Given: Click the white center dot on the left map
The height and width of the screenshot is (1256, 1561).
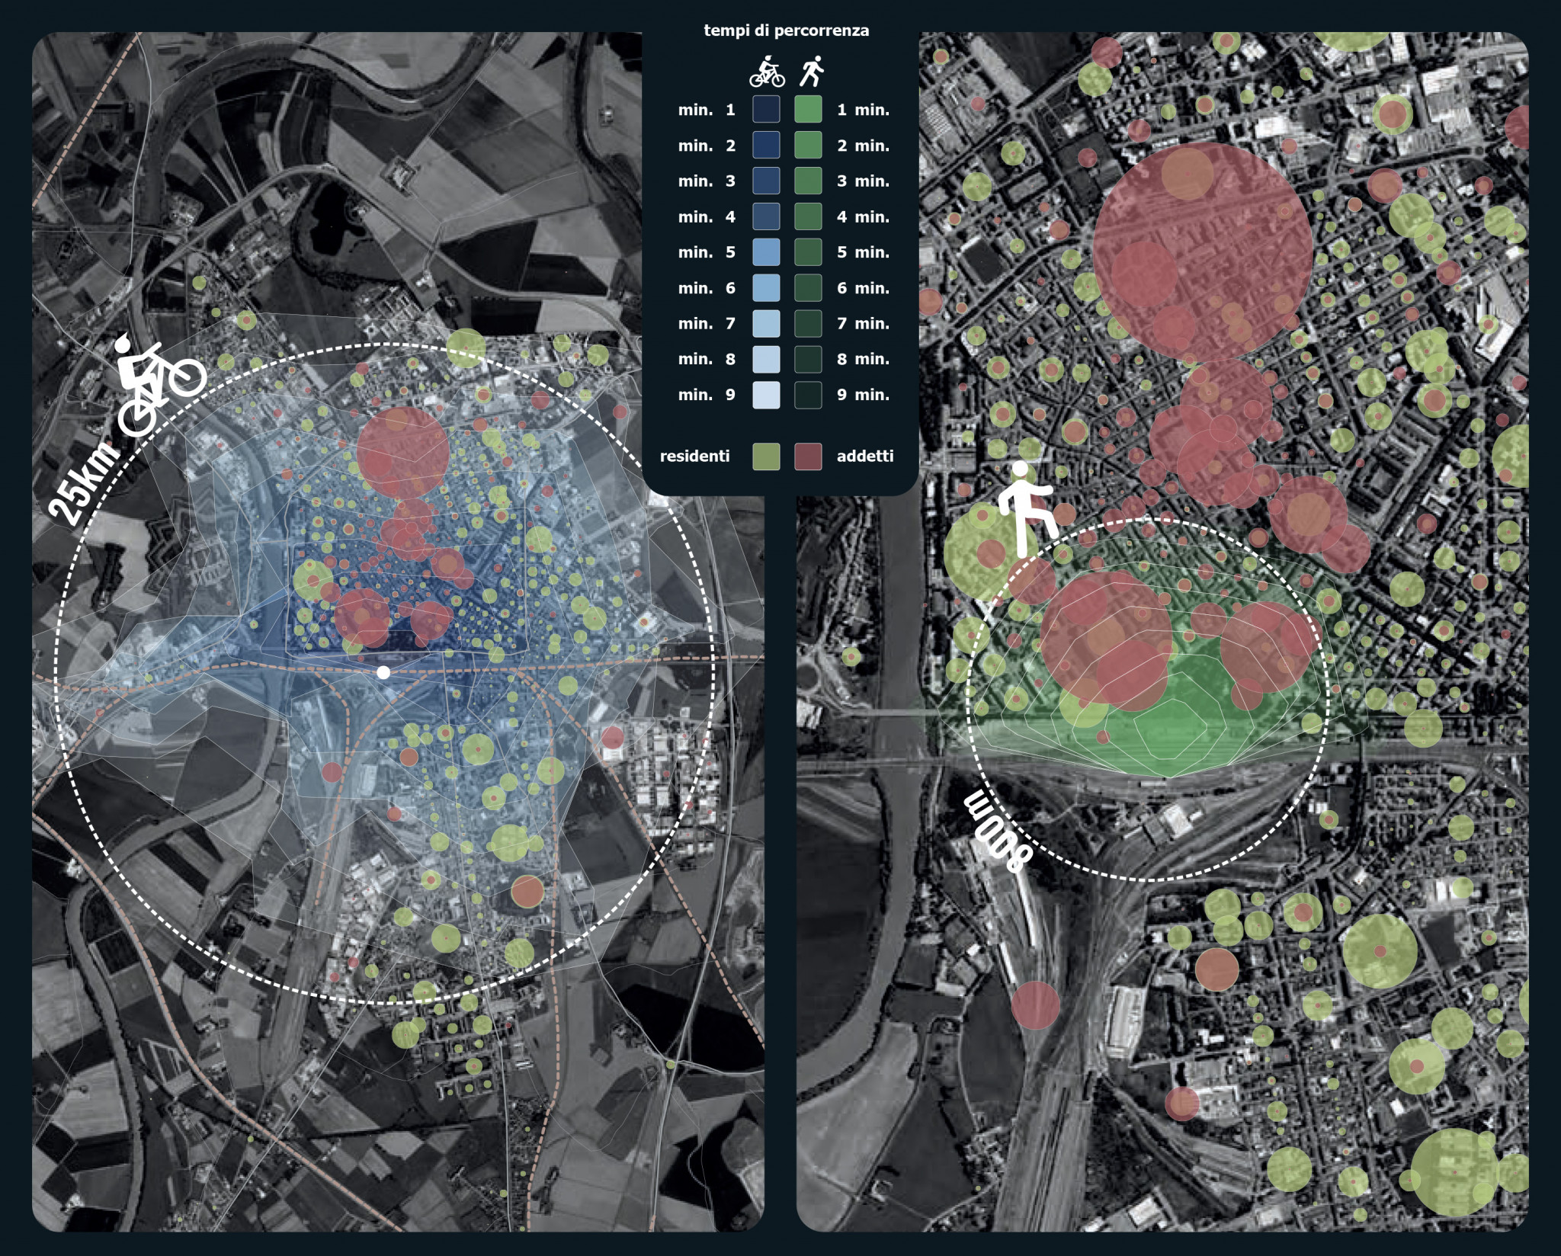Looking at the screenshot, I should (383, 672).
